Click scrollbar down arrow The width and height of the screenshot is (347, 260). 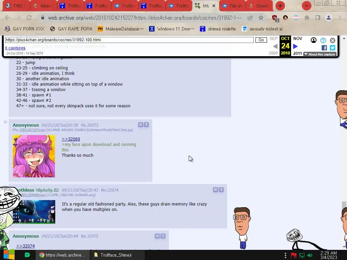(344, 246)
